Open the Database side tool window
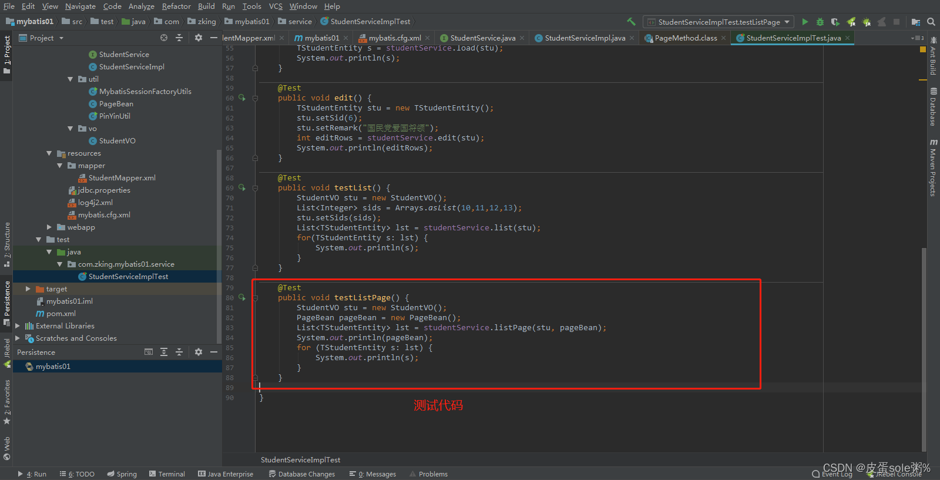The image size is (940, 480). [x=933, y=107]
